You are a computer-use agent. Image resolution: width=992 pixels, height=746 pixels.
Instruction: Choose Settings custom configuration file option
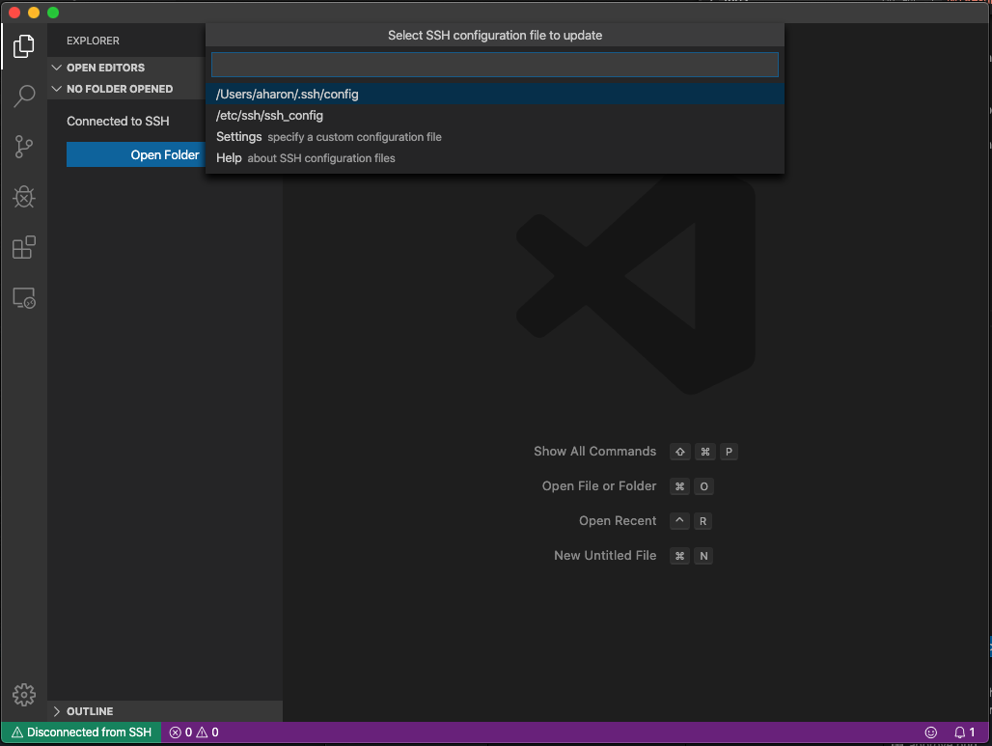click(495, 137)
